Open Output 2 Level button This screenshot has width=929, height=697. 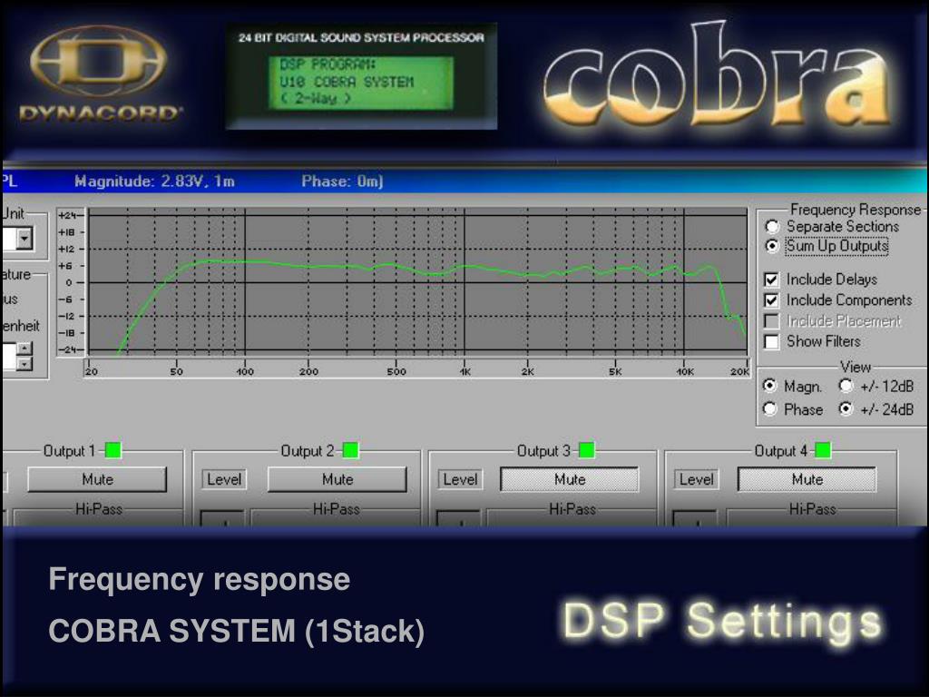click(x=224, y=479)
